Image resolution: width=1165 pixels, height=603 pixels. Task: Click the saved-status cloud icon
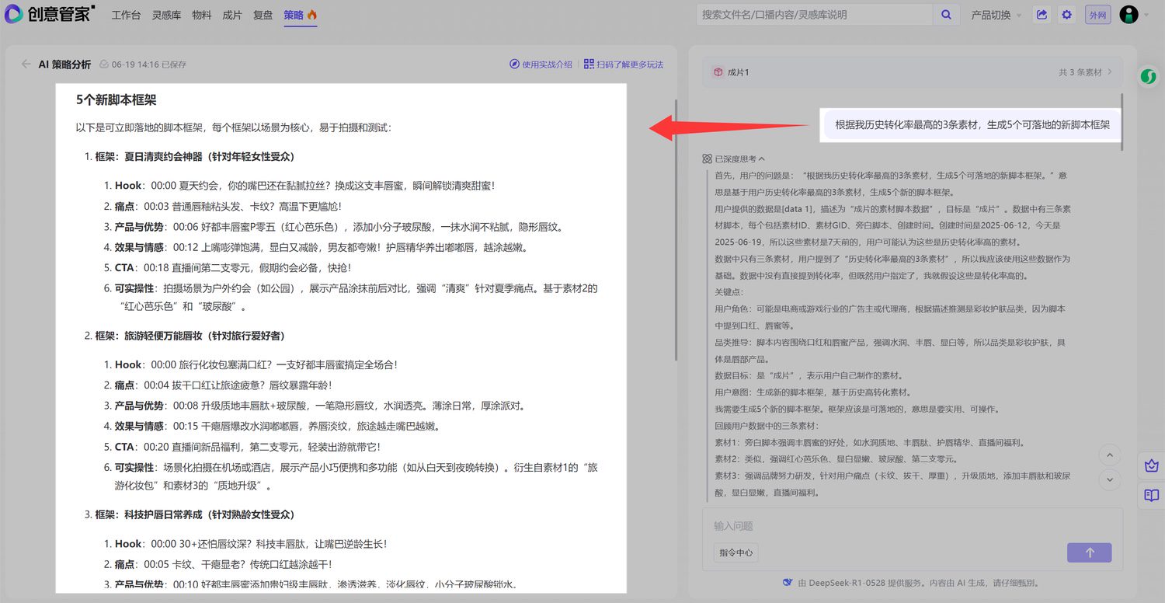click(104, 64)
